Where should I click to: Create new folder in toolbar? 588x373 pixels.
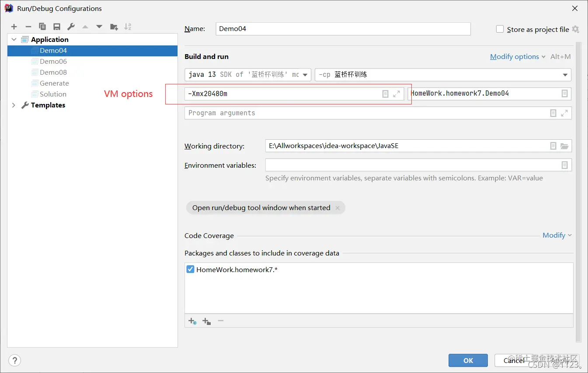coord(114,27)
